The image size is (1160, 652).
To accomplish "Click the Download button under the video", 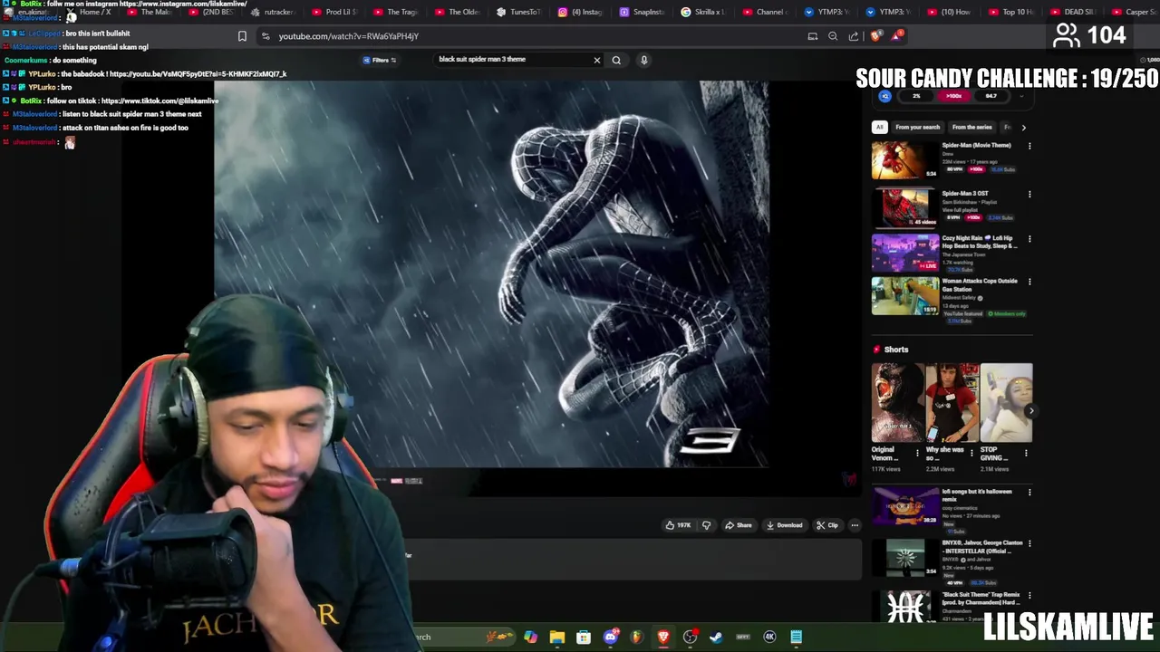I will 784,525.
